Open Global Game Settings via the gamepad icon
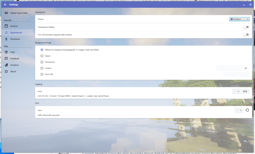 6,13
